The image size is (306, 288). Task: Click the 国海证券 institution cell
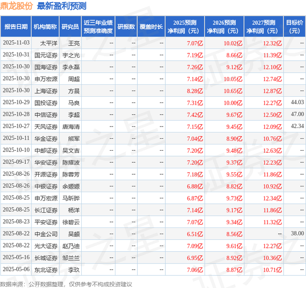point(46,67)
